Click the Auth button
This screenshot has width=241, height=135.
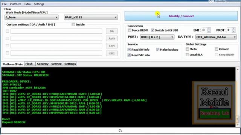(112, 38)
